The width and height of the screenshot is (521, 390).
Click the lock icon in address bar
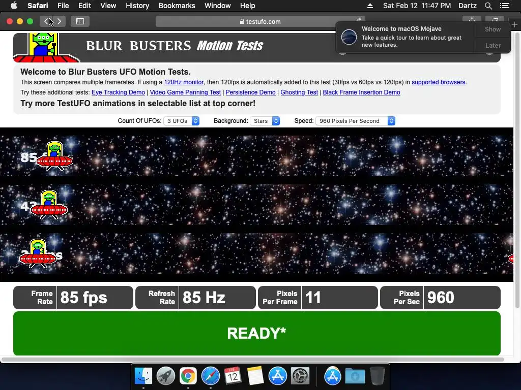[x=242, y=21]
